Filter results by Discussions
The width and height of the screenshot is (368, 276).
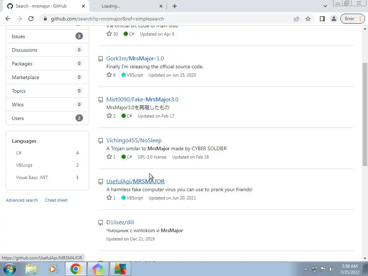(x=47, y=50)
